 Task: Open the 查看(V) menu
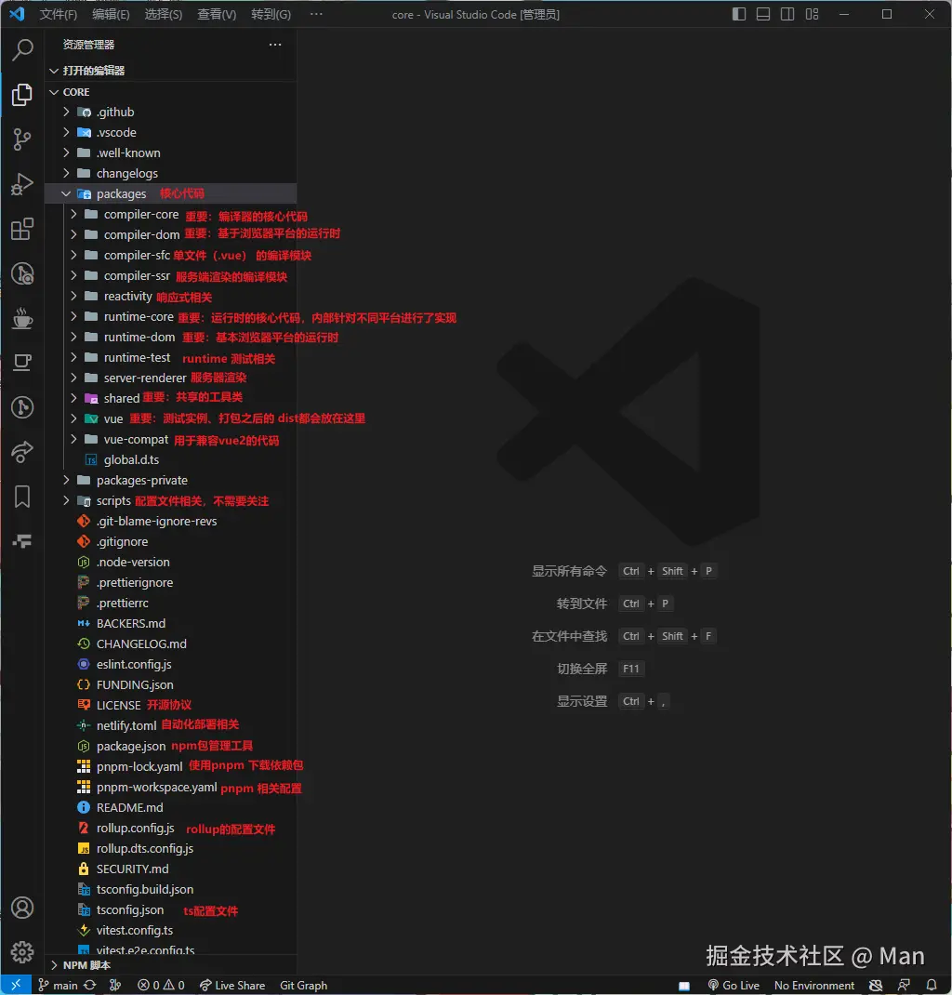pyautogui.click(x=217, y=14)
